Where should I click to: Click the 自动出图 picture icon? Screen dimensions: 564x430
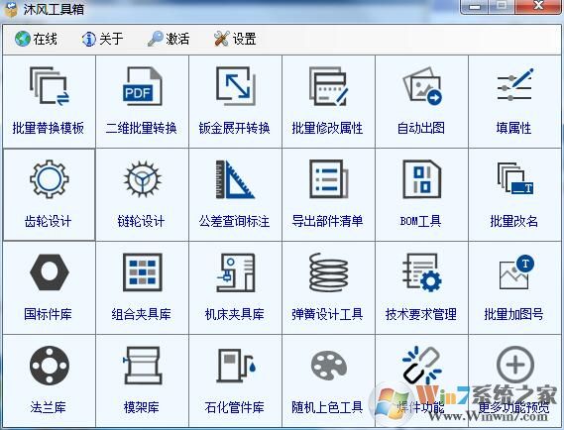422,86
